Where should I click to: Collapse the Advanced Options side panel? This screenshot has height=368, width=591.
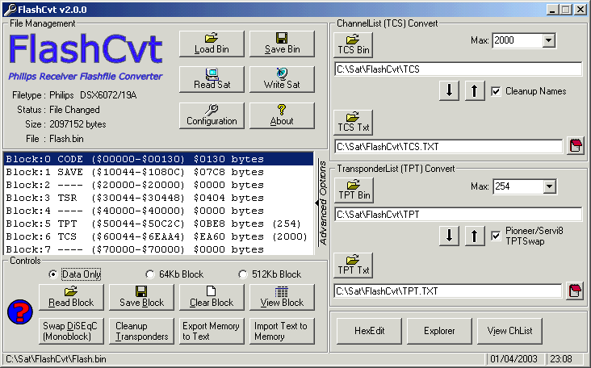[322, 203]
